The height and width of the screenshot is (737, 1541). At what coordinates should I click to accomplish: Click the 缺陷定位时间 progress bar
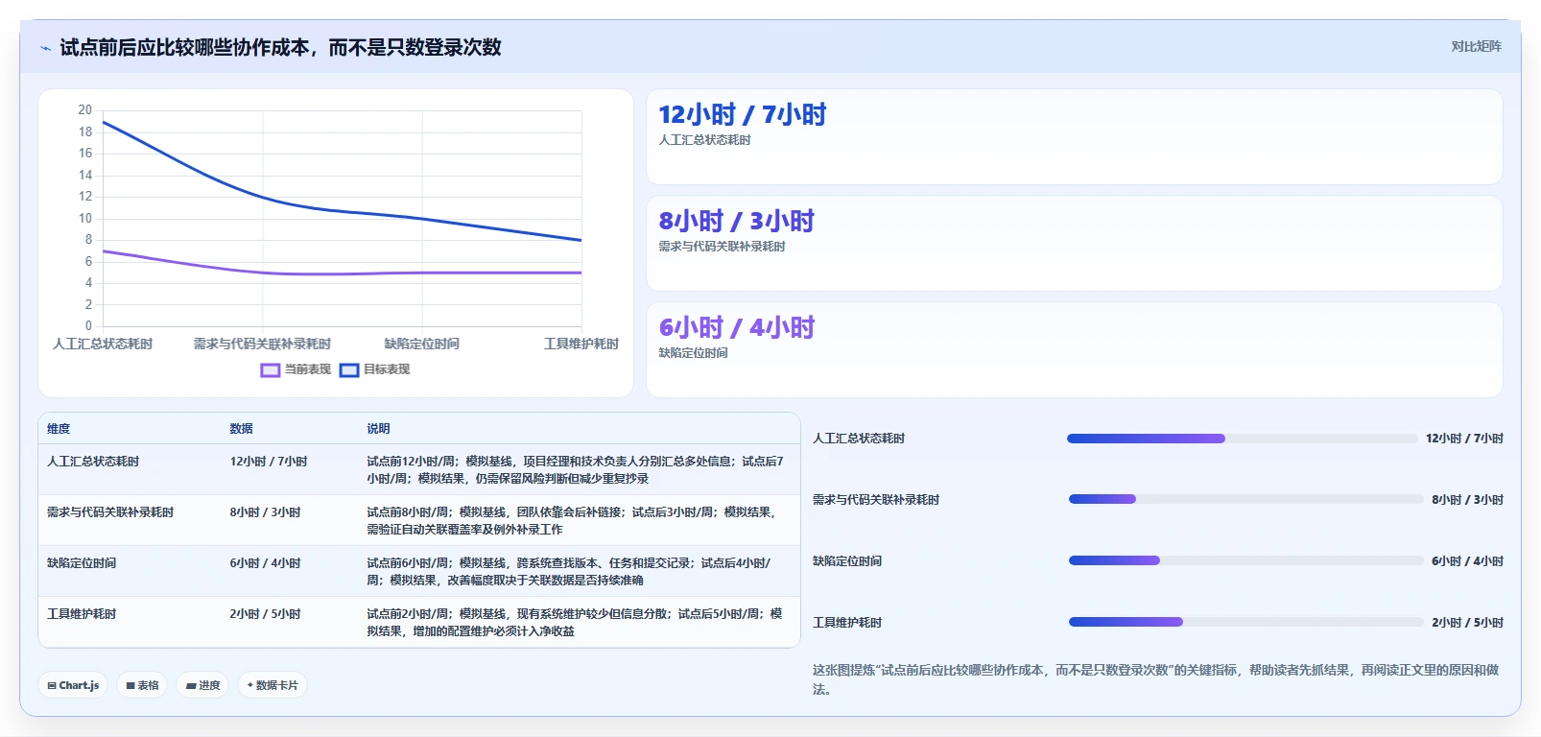click(x=1245, y=560)
